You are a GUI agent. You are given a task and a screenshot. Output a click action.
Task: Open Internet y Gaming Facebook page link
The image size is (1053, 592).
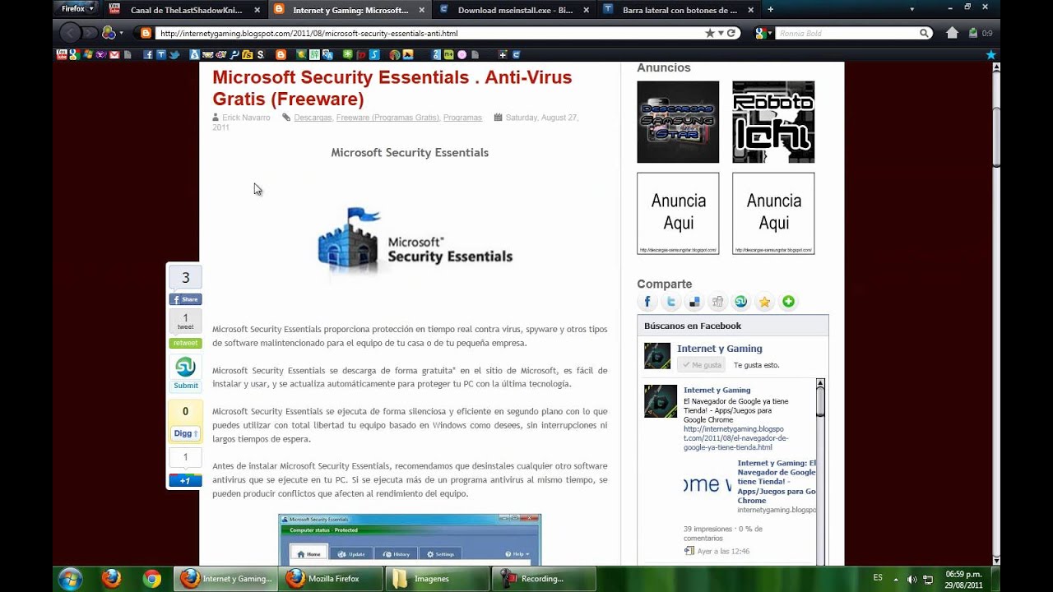(719, 349)
